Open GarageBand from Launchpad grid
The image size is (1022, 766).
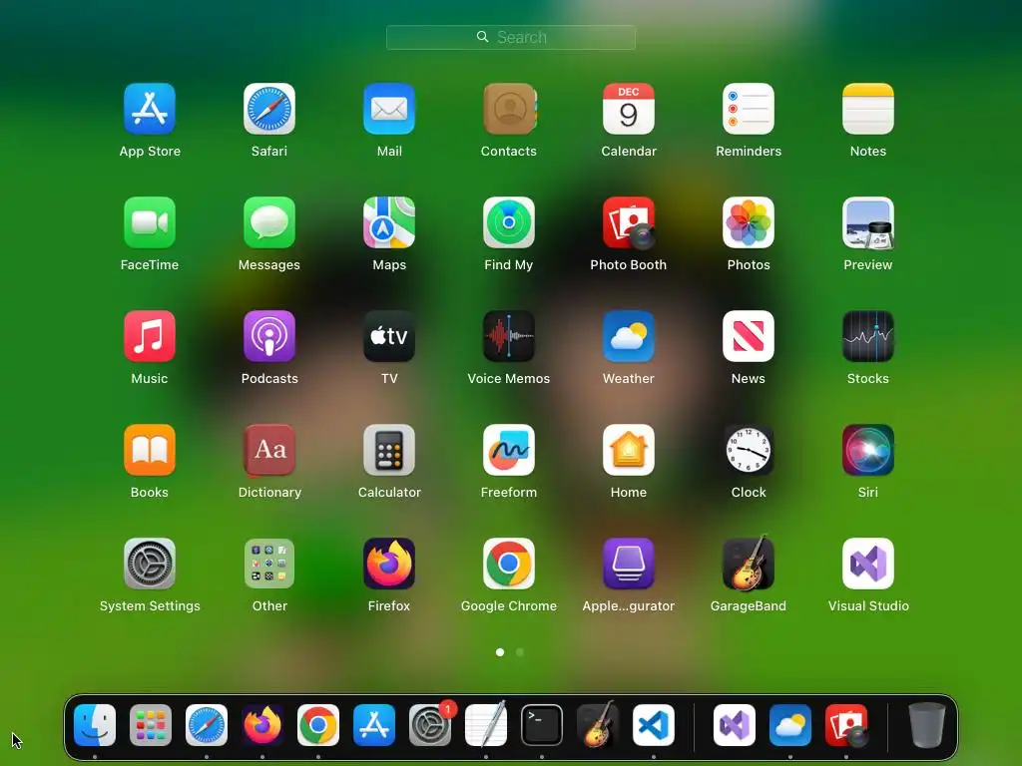[x=749, y=564]
